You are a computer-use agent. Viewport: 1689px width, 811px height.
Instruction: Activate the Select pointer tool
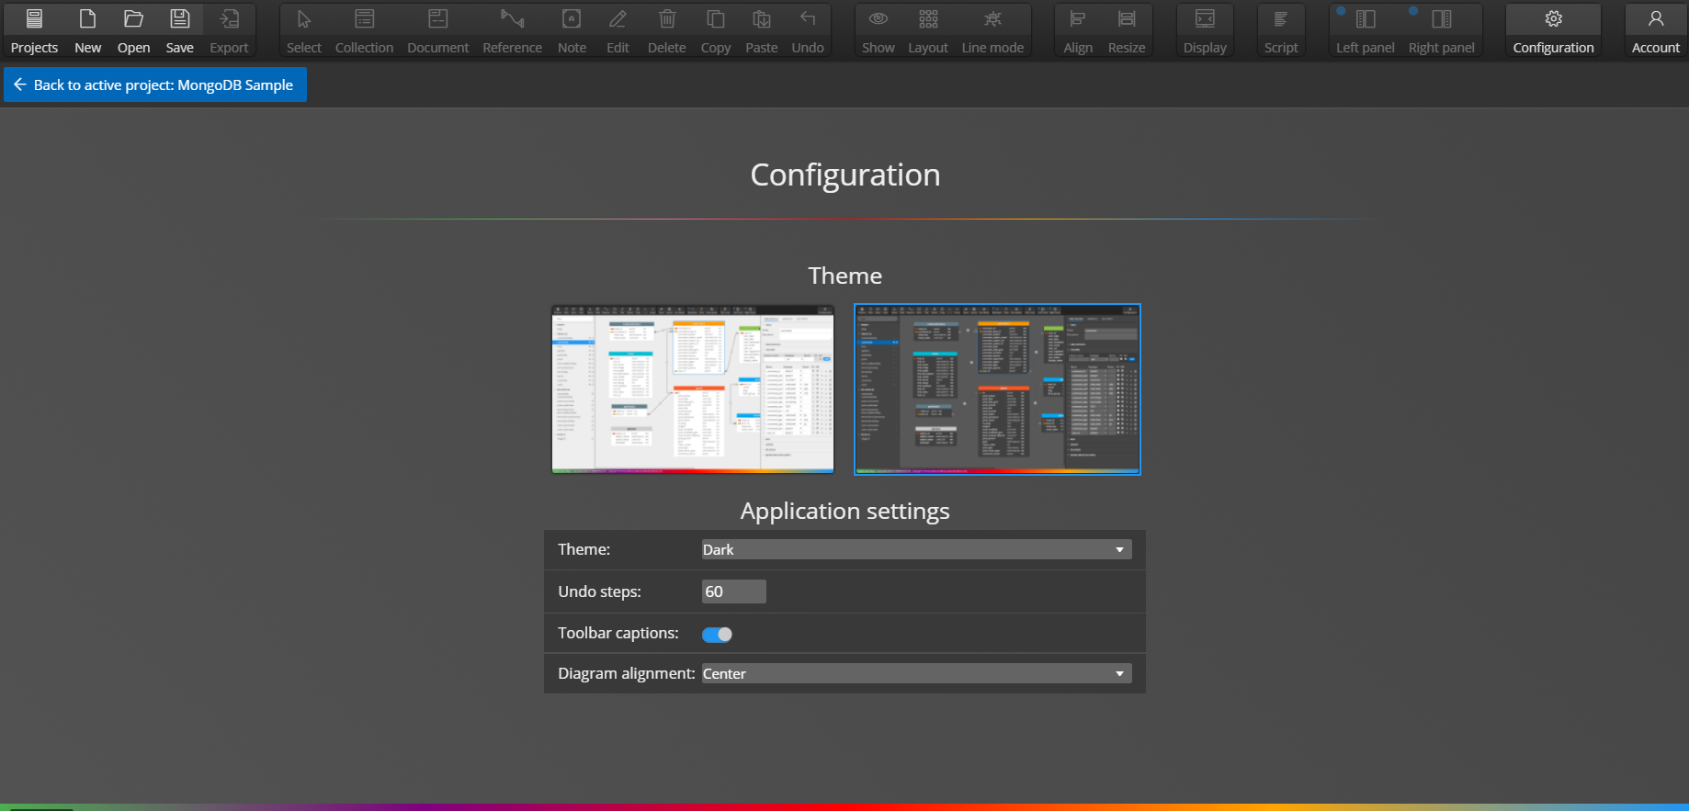[304, 31]
